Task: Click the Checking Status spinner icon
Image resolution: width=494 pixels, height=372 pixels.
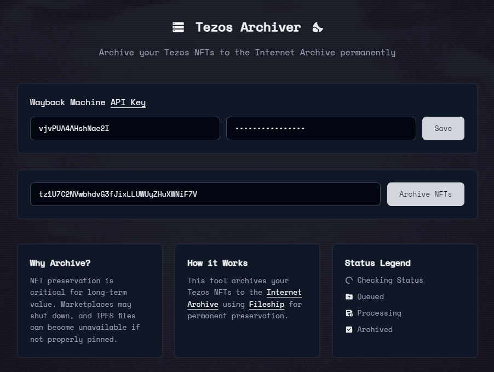Action: (349, 280)
